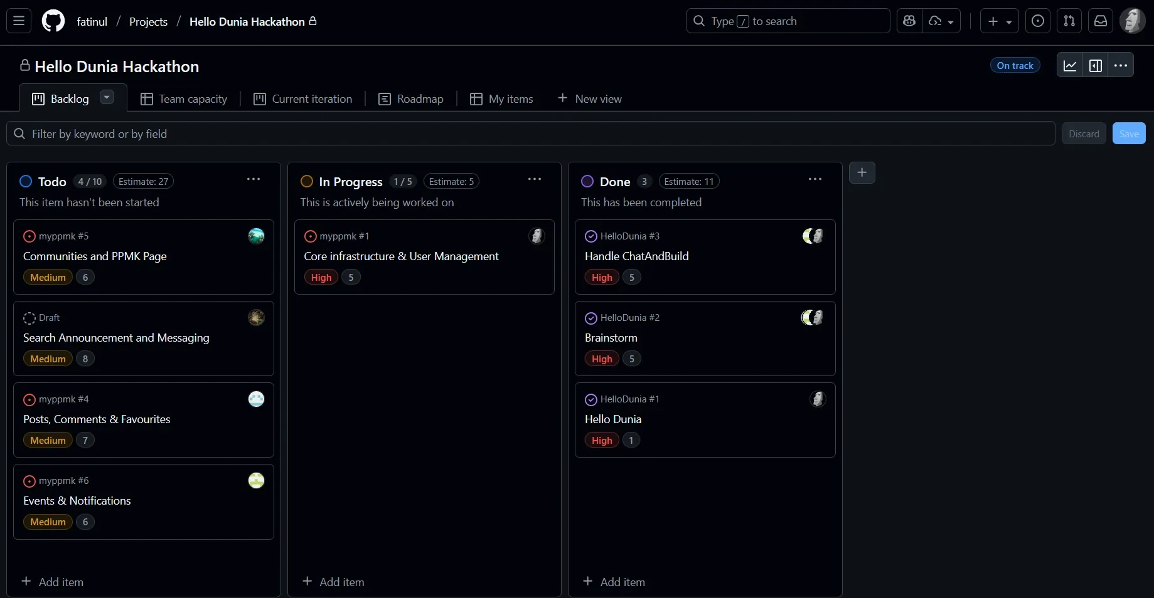Open the Todo column options menu

(x=253, y=180)
